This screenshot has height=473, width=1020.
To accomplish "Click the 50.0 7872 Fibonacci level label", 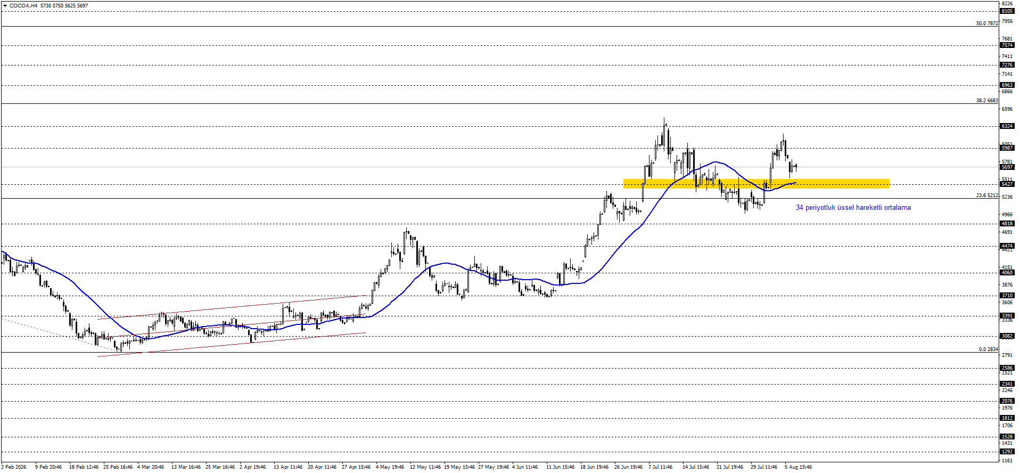I will pyautogui.click(x=987, y=23).
